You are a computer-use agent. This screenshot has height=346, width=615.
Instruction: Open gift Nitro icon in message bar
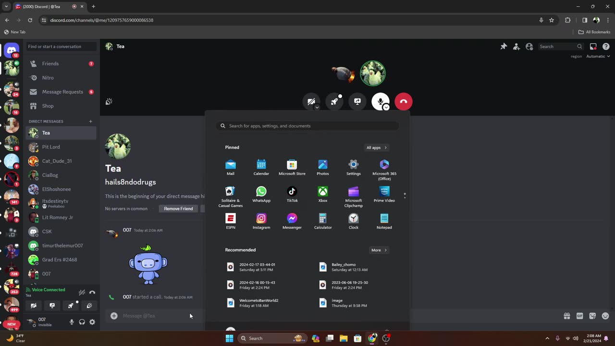pyautogui.click(x=567, y=316)
